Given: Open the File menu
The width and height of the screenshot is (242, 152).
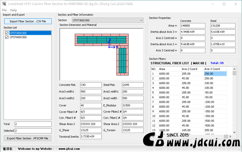Looking at the screenshot, I should click(4, 10).
